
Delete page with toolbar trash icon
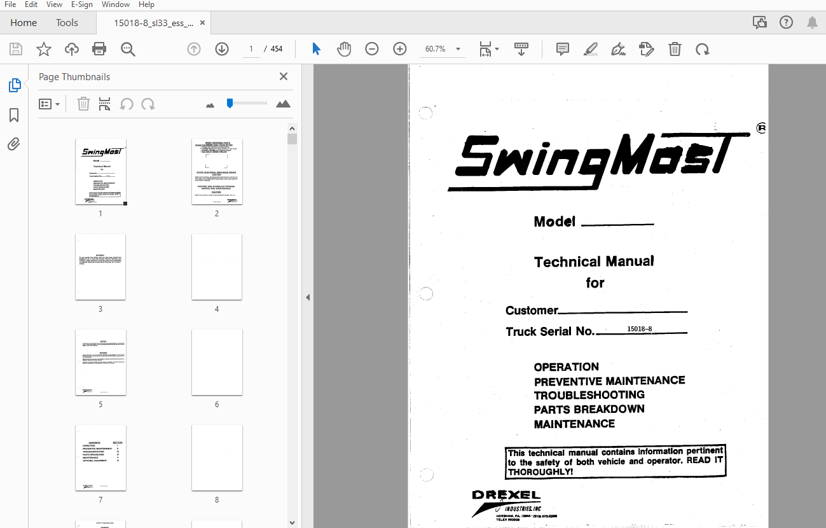(675, 49)
